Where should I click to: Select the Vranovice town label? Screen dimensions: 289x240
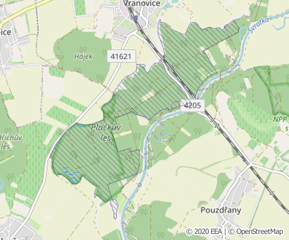[x=141, y=3]
